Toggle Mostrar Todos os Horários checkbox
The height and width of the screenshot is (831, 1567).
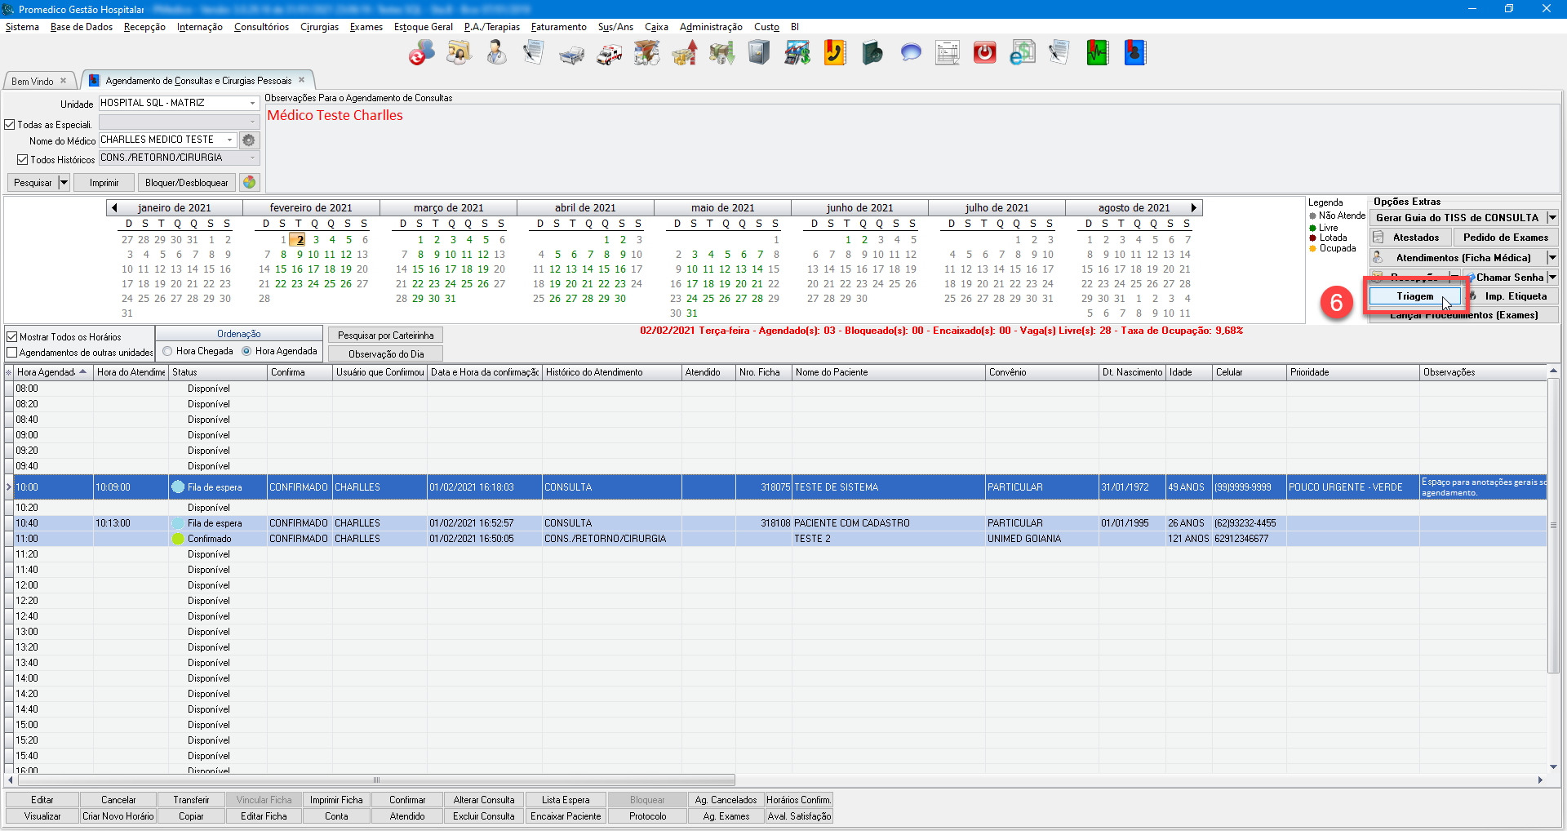coord(12,337)
